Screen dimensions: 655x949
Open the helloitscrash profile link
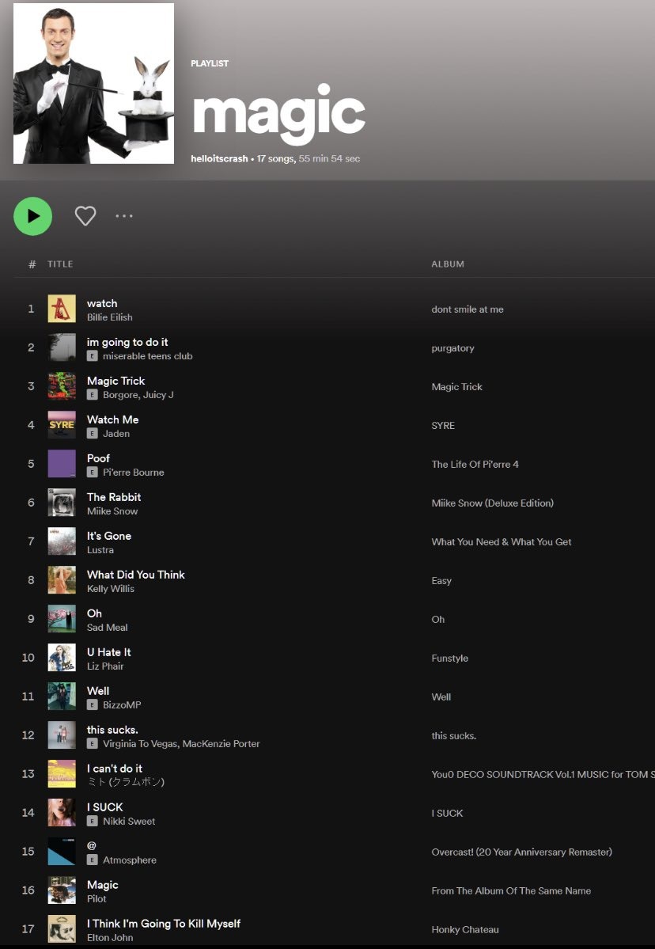(219, 158)
